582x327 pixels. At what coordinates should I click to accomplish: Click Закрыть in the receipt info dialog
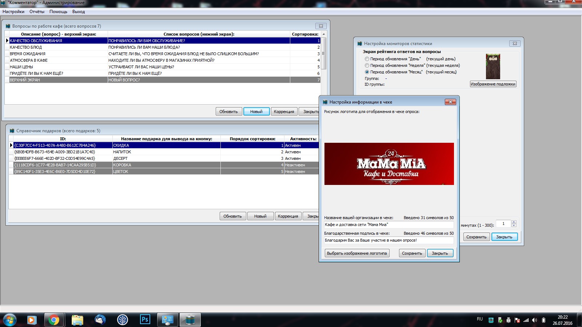440,253
